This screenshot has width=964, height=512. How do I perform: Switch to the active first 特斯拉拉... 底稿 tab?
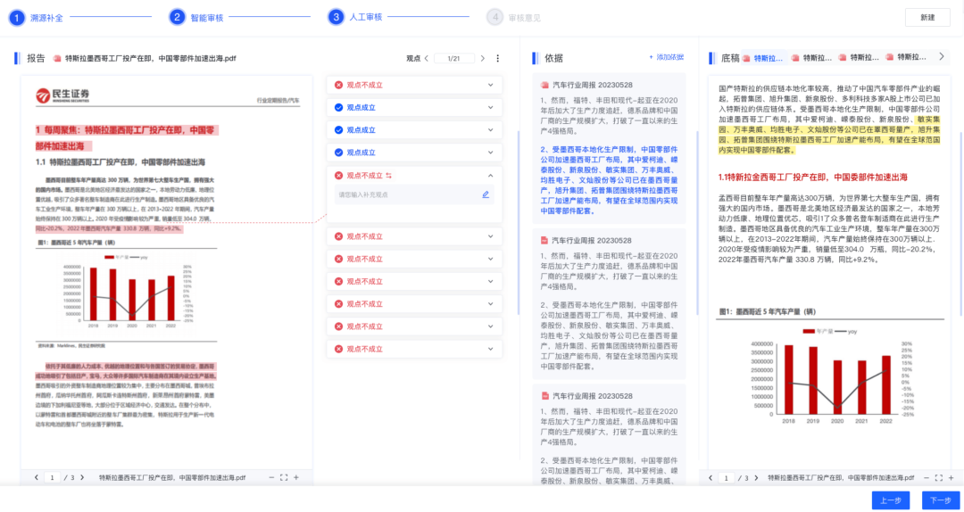(x=763, y=58)
